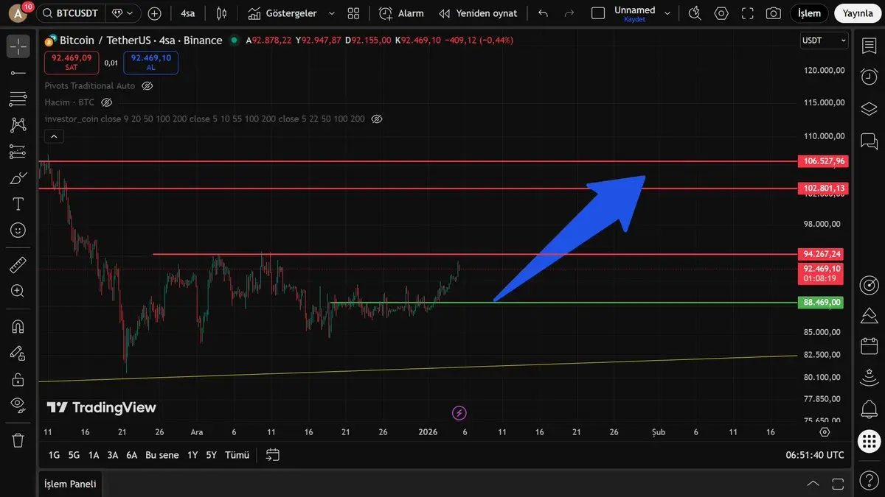Screen dimensions: 885x497
Task: Click the 06:51:40 UTC timezone clock
Action: point(815,455)
